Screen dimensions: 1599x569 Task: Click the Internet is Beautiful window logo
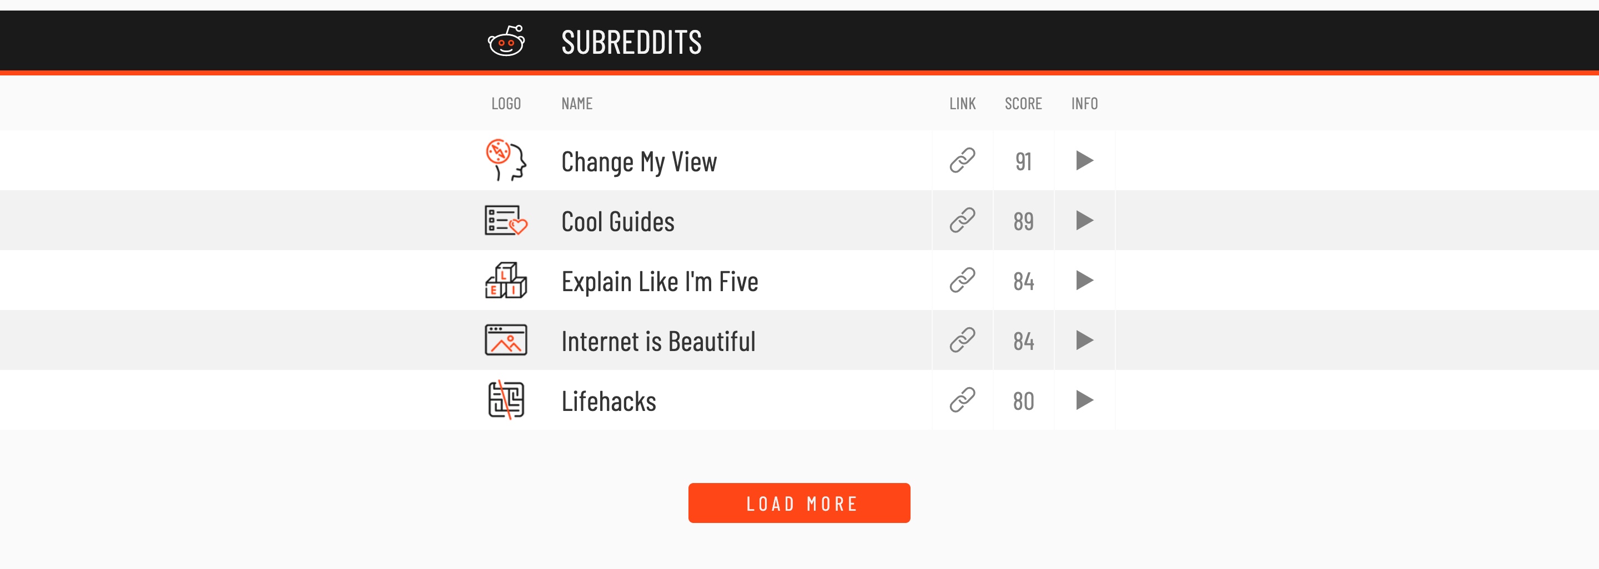506,341
